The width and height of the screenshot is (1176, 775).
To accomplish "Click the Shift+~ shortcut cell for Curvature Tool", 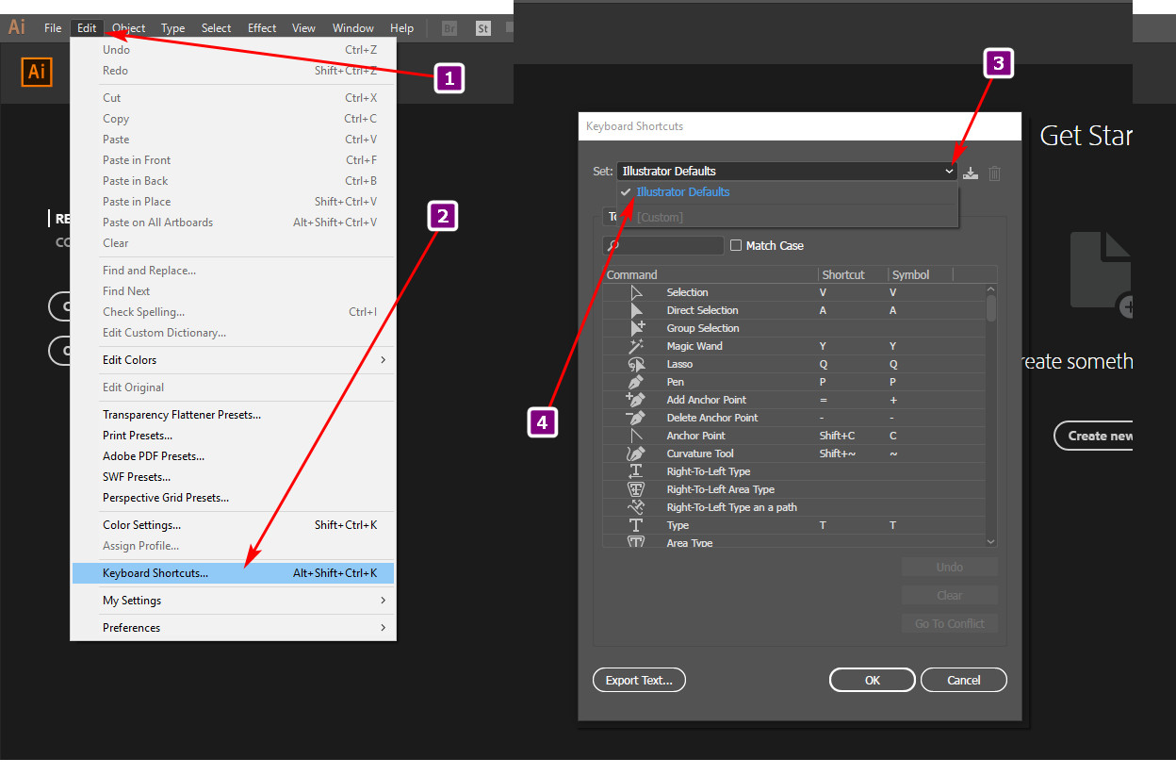I will (838, 453).
